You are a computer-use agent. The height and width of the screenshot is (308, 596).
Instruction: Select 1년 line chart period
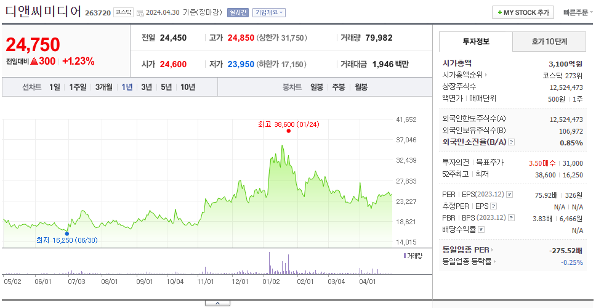127,87
